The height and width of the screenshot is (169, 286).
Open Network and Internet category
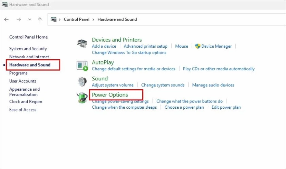tap(29, 57)
